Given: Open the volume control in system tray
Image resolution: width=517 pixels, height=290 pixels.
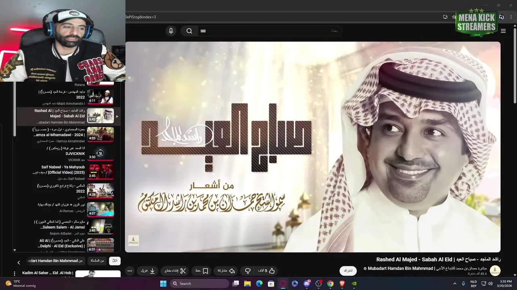Looking at the screenshot, I should pos(490,284).
